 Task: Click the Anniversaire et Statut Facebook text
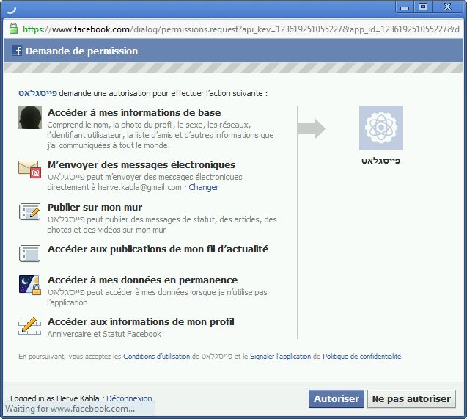pyautogui.click(x=104, y=334)
